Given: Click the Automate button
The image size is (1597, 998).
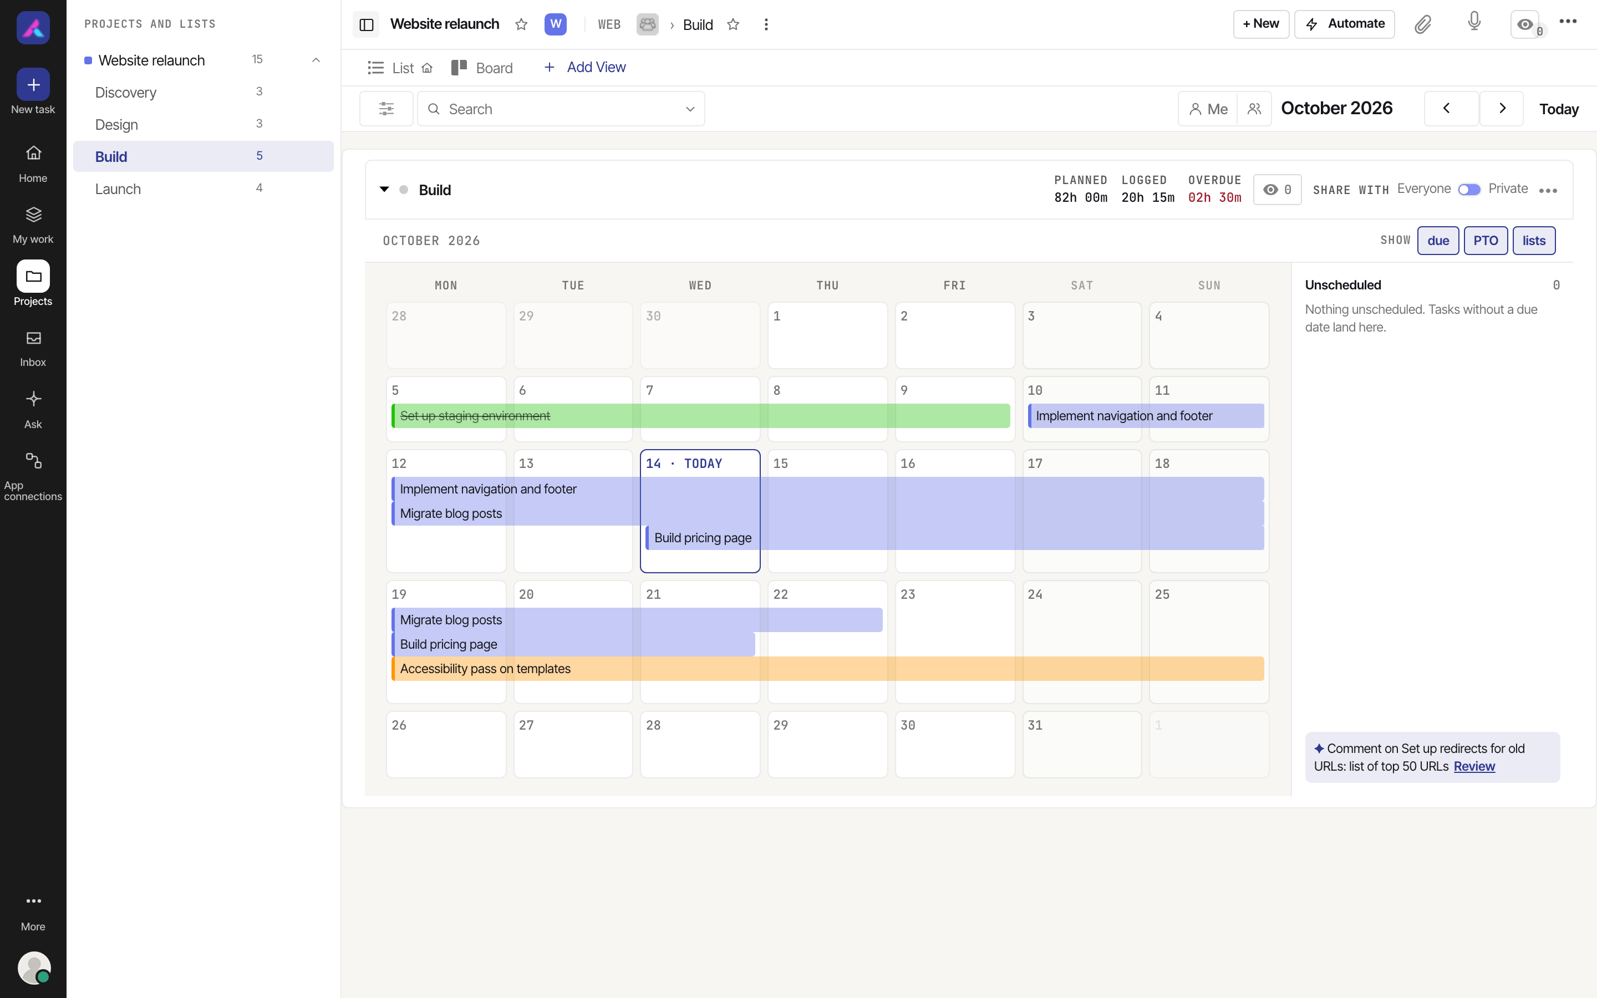Looking at the screenshot, I should pyautogui.click(x=1344, y=24).
